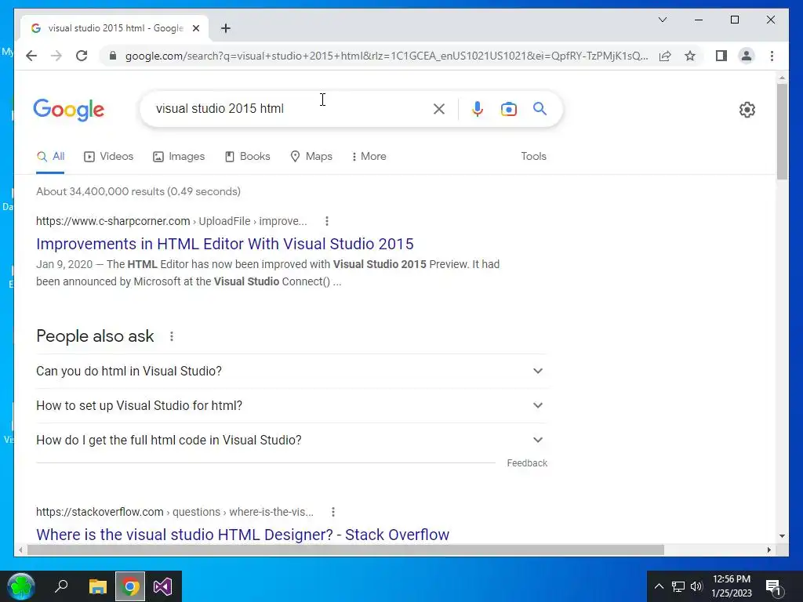
Task: Share this page from the address bar
Action: click(x=665, y=56)
